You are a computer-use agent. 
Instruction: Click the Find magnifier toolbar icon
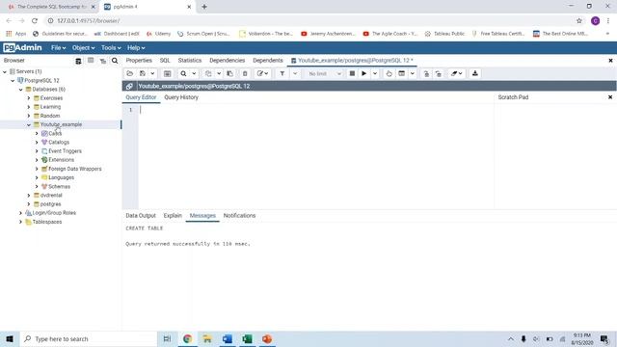pyautogui.click(x=183, y=73)
